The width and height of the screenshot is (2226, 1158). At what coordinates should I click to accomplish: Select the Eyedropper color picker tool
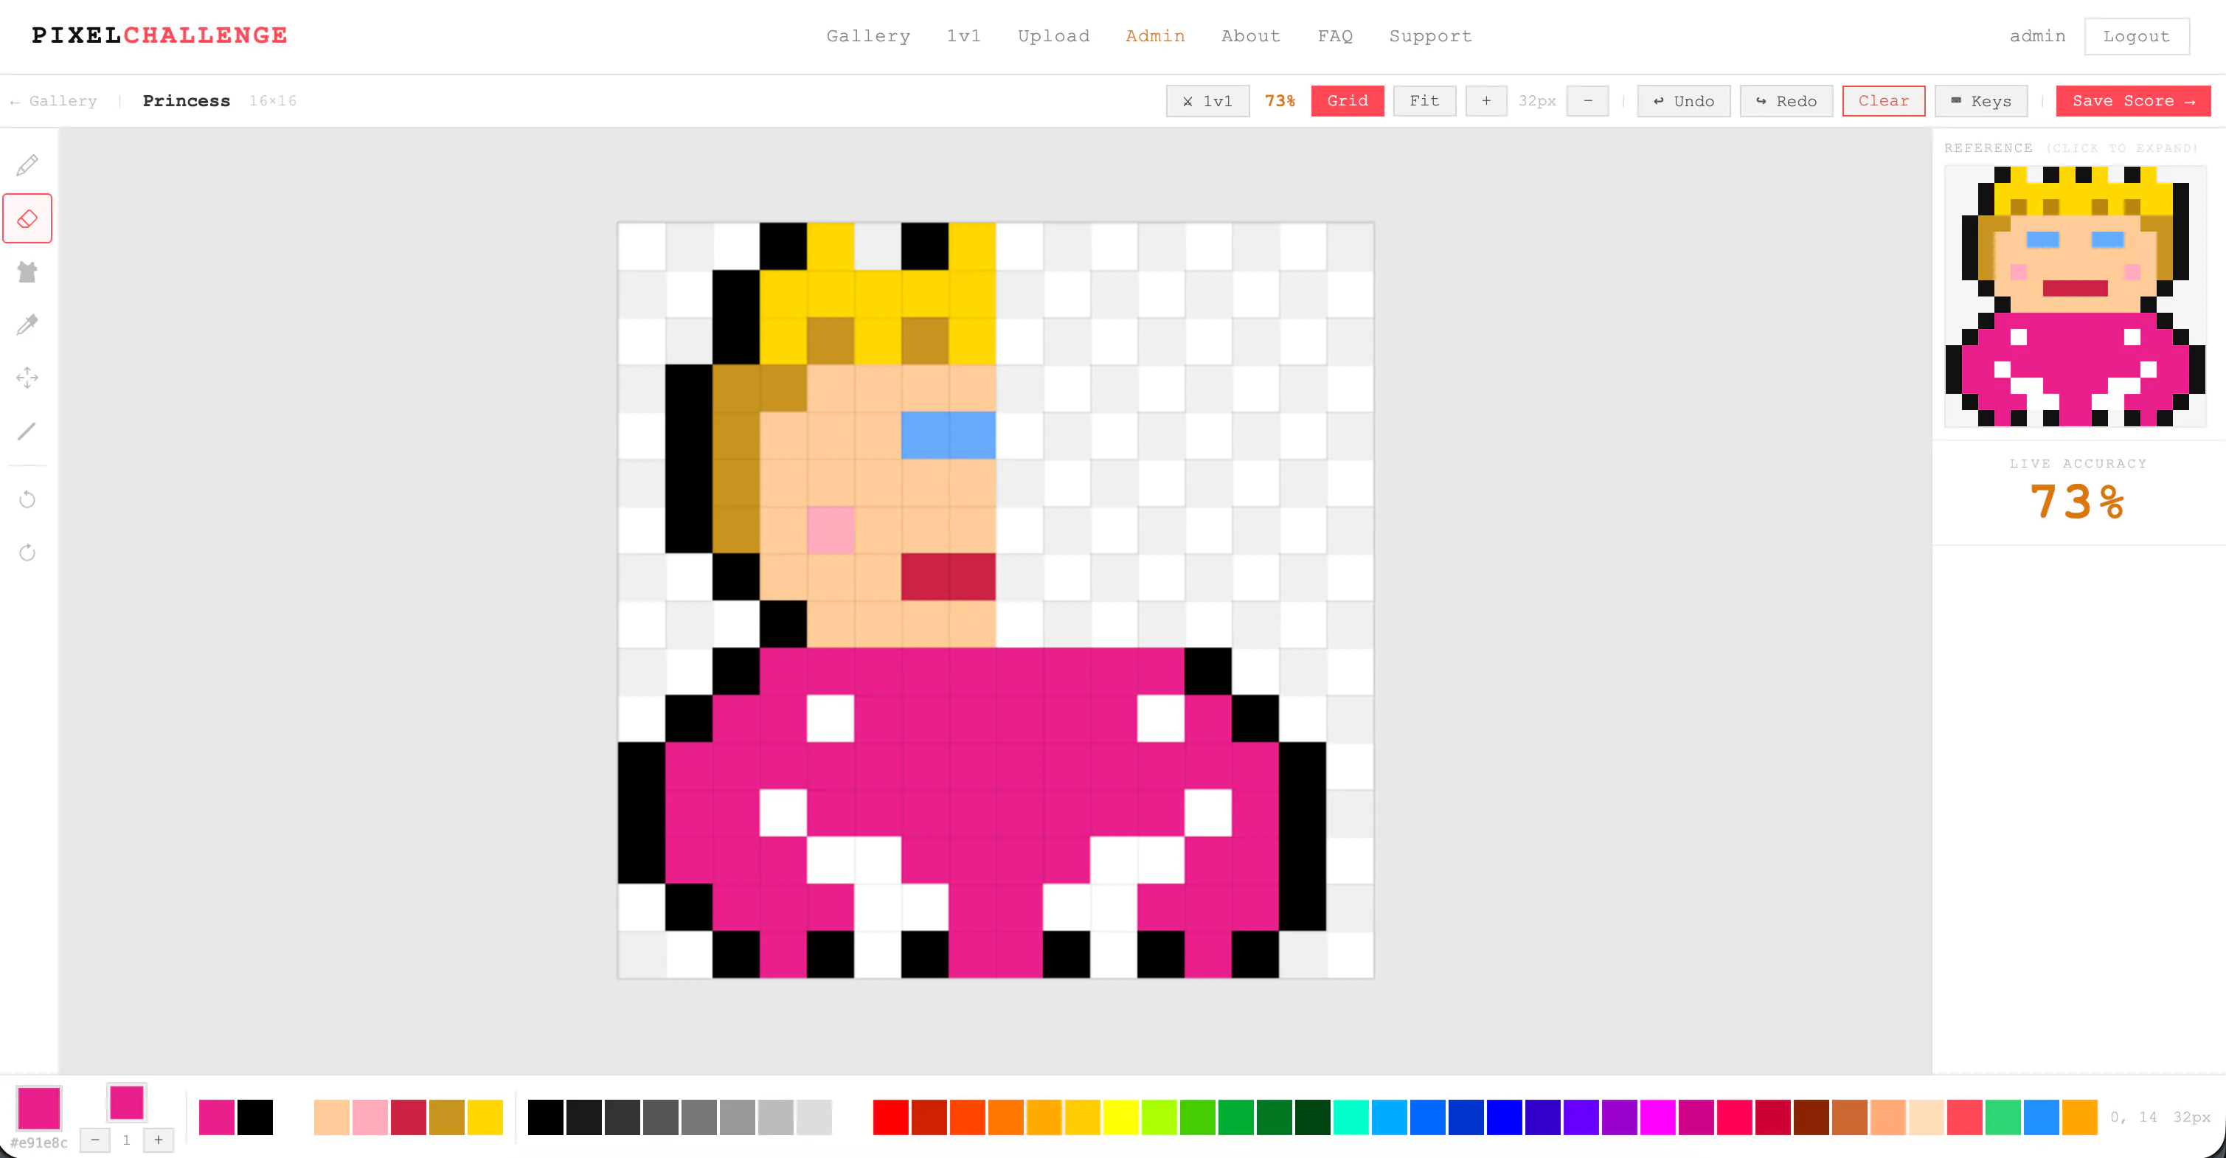[x=27, y=325]
